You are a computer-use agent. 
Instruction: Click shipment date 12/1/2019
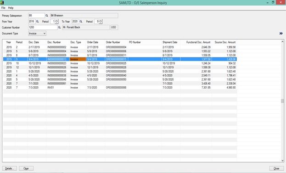(x=168, y=67)
